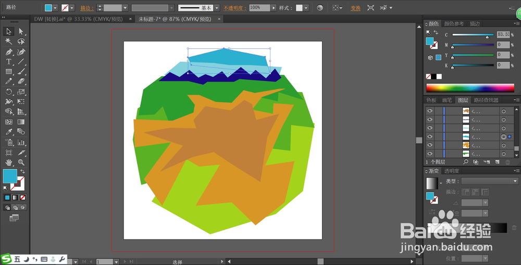Click the large fill color box in toolbox
This screenshot has height=265, width=521.
10,176
